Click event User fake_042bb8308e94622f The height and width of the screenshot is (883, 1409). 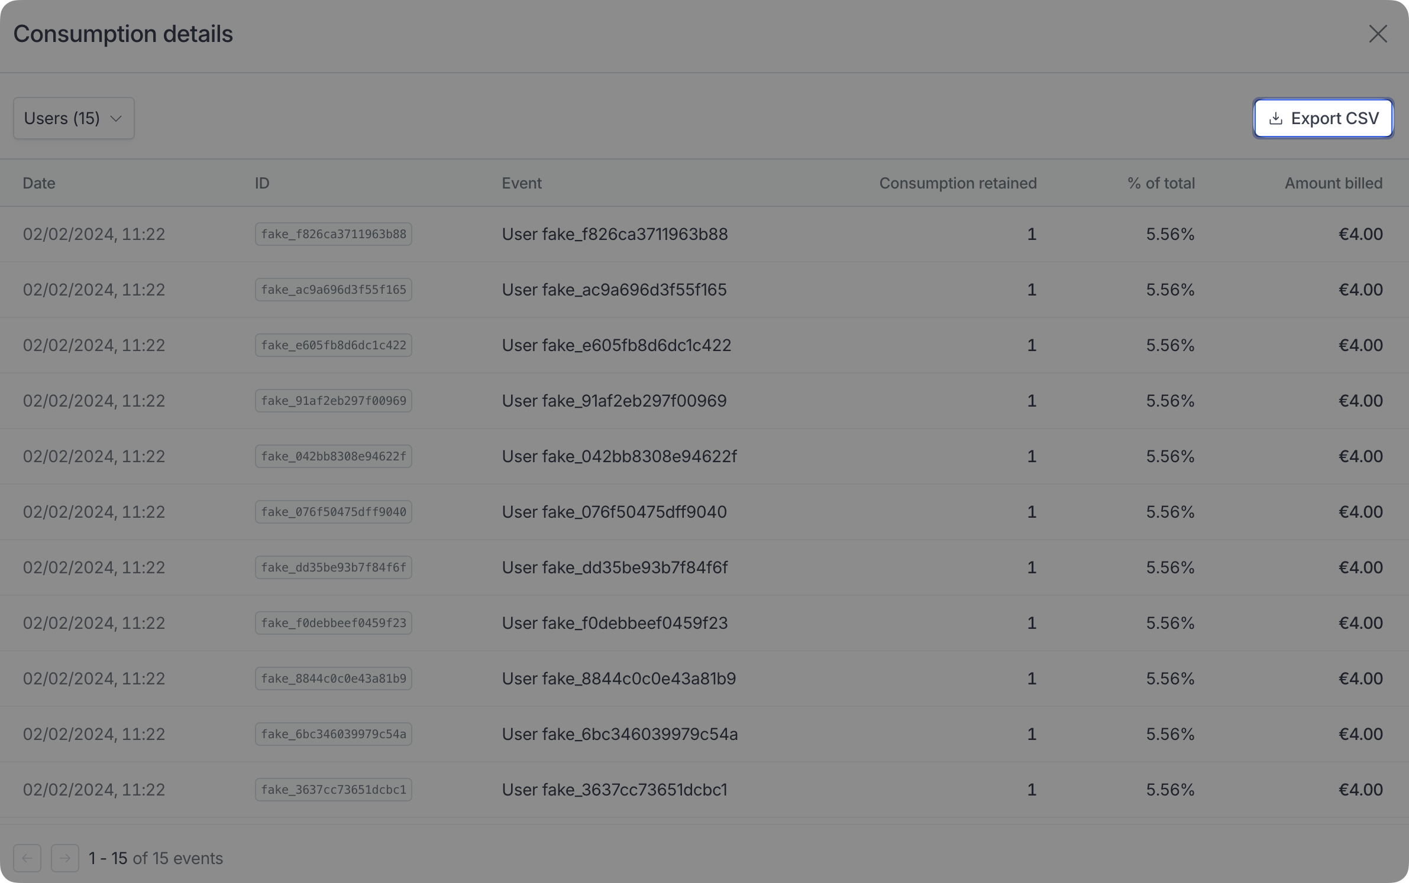[619, 456]
